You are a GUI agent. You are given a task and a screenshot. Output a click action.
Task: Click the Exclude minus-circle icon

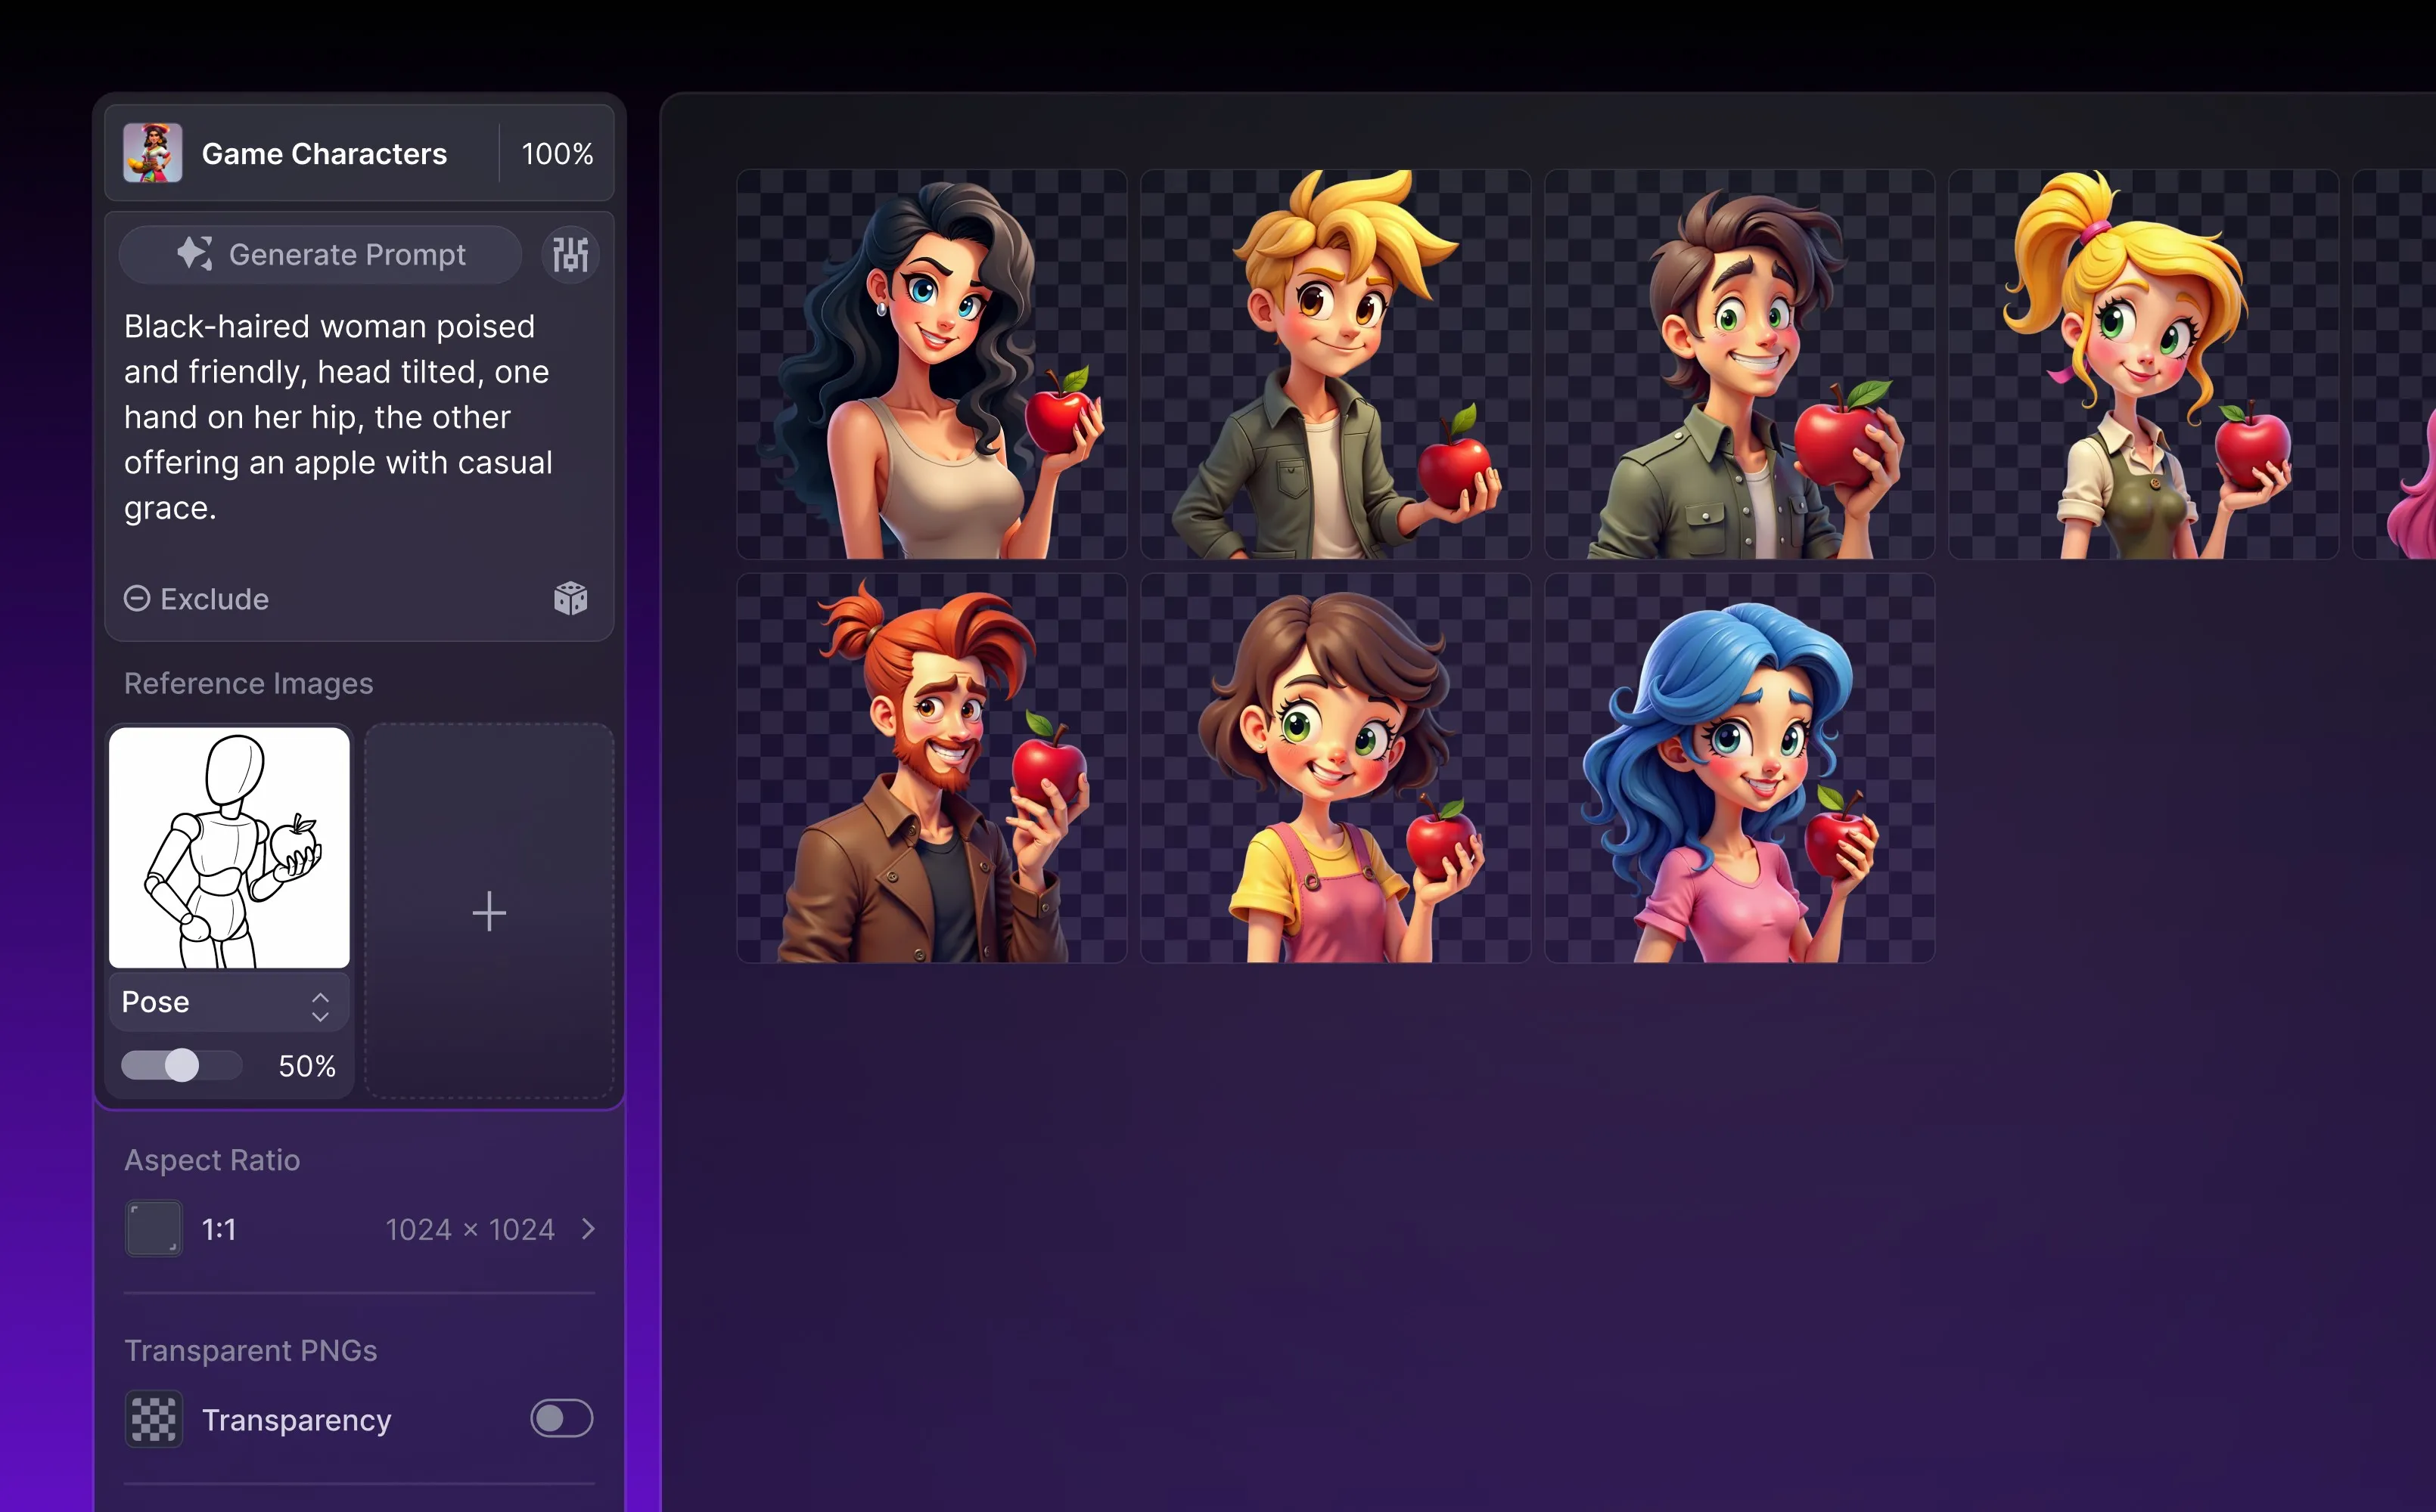[137, 598]
